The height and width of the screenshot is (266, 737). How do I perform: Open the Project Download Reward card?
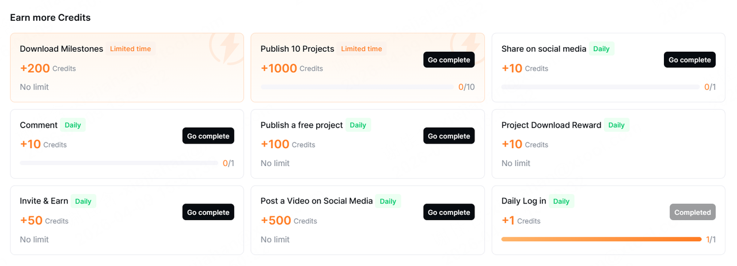coord(609,144)
